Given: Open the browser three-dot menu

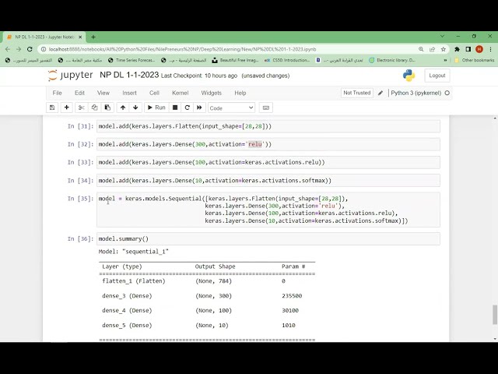Looking at the screenshot, I should click(490, 49).
